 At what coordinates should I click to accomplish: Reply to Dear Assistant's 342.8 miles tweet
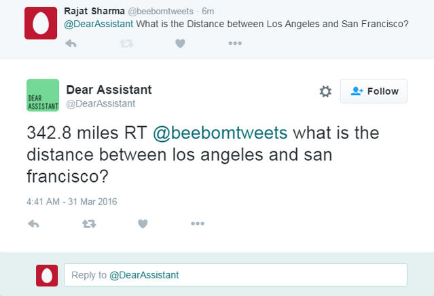click(x=33, y=223)
